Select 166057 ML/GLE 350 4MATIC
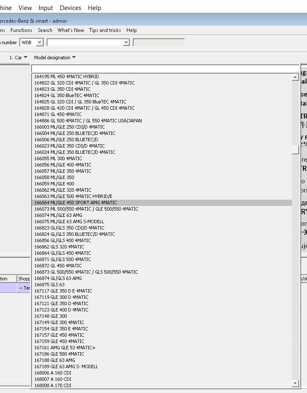This screenshot has height=393, width=307. click(162, 171)
